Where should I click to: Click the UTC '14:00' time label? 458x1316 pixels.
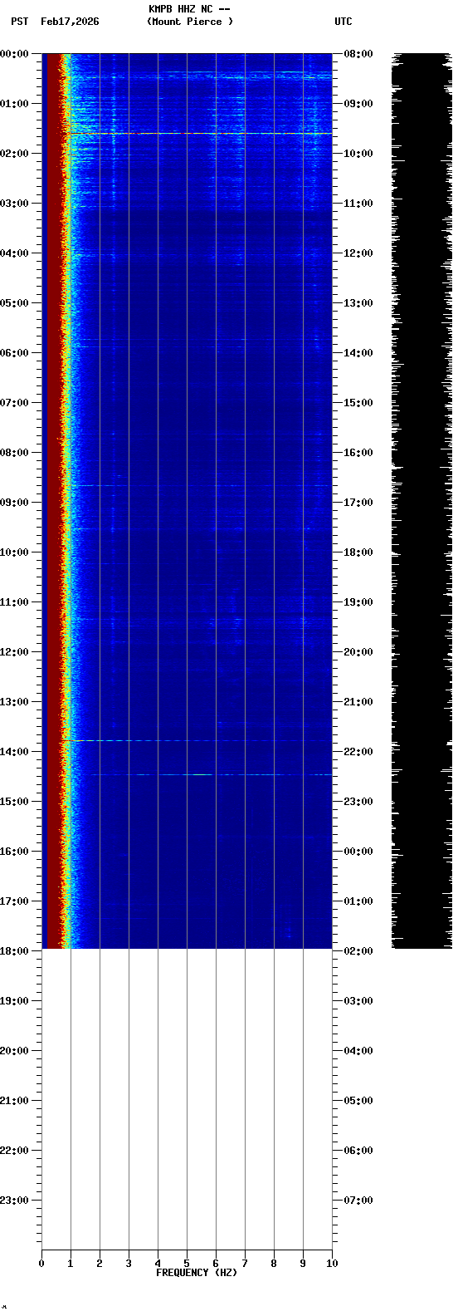pyautogui.click(x=358, y=353)
